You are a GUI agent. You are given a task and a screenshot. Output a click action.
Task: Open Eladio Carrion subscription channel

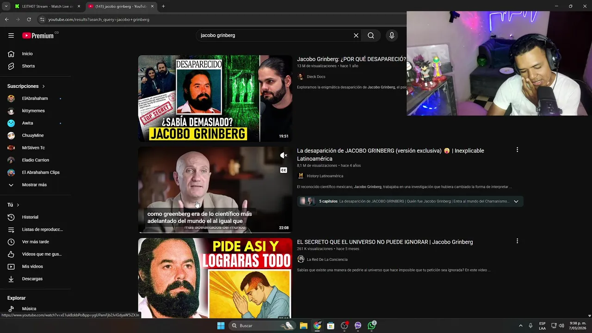[x=35, y=160]
